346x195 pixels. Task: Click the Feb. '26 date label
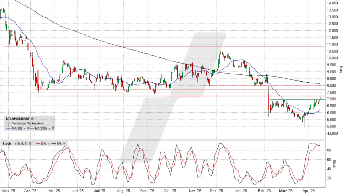pyautogui.click(x=264, y=191)
